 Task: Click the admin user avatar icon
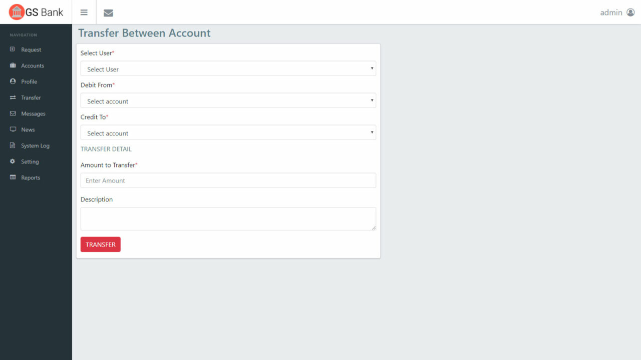(630, 12)
